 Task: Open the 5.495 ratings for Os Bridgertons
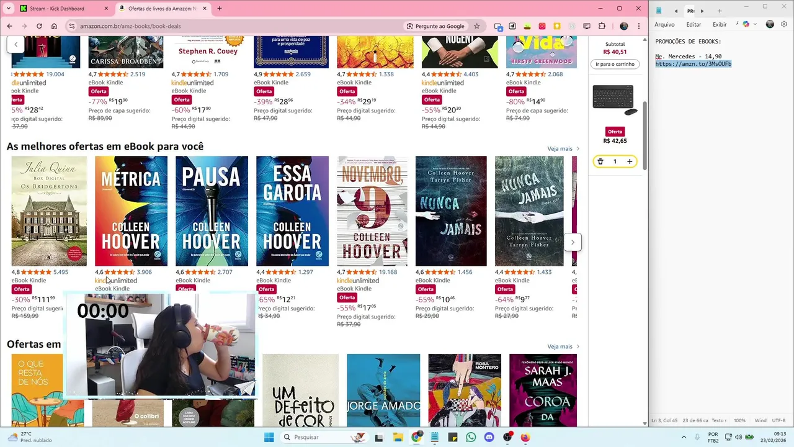[x=61, y=272]
